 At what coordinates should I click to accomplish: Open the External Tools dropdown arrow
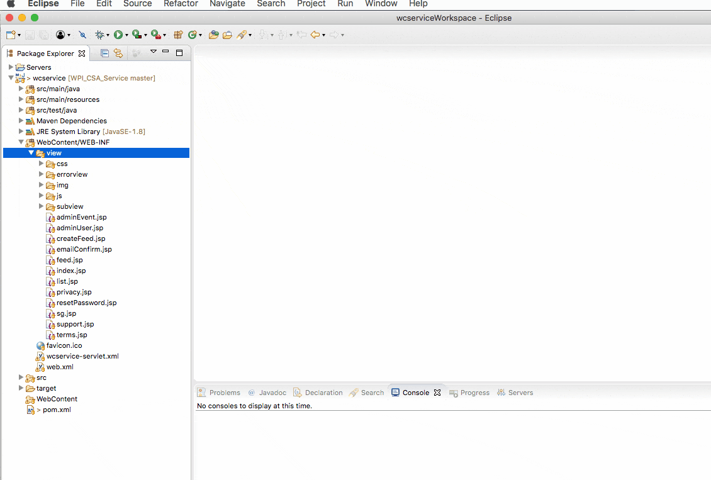[x=165, y=35]
